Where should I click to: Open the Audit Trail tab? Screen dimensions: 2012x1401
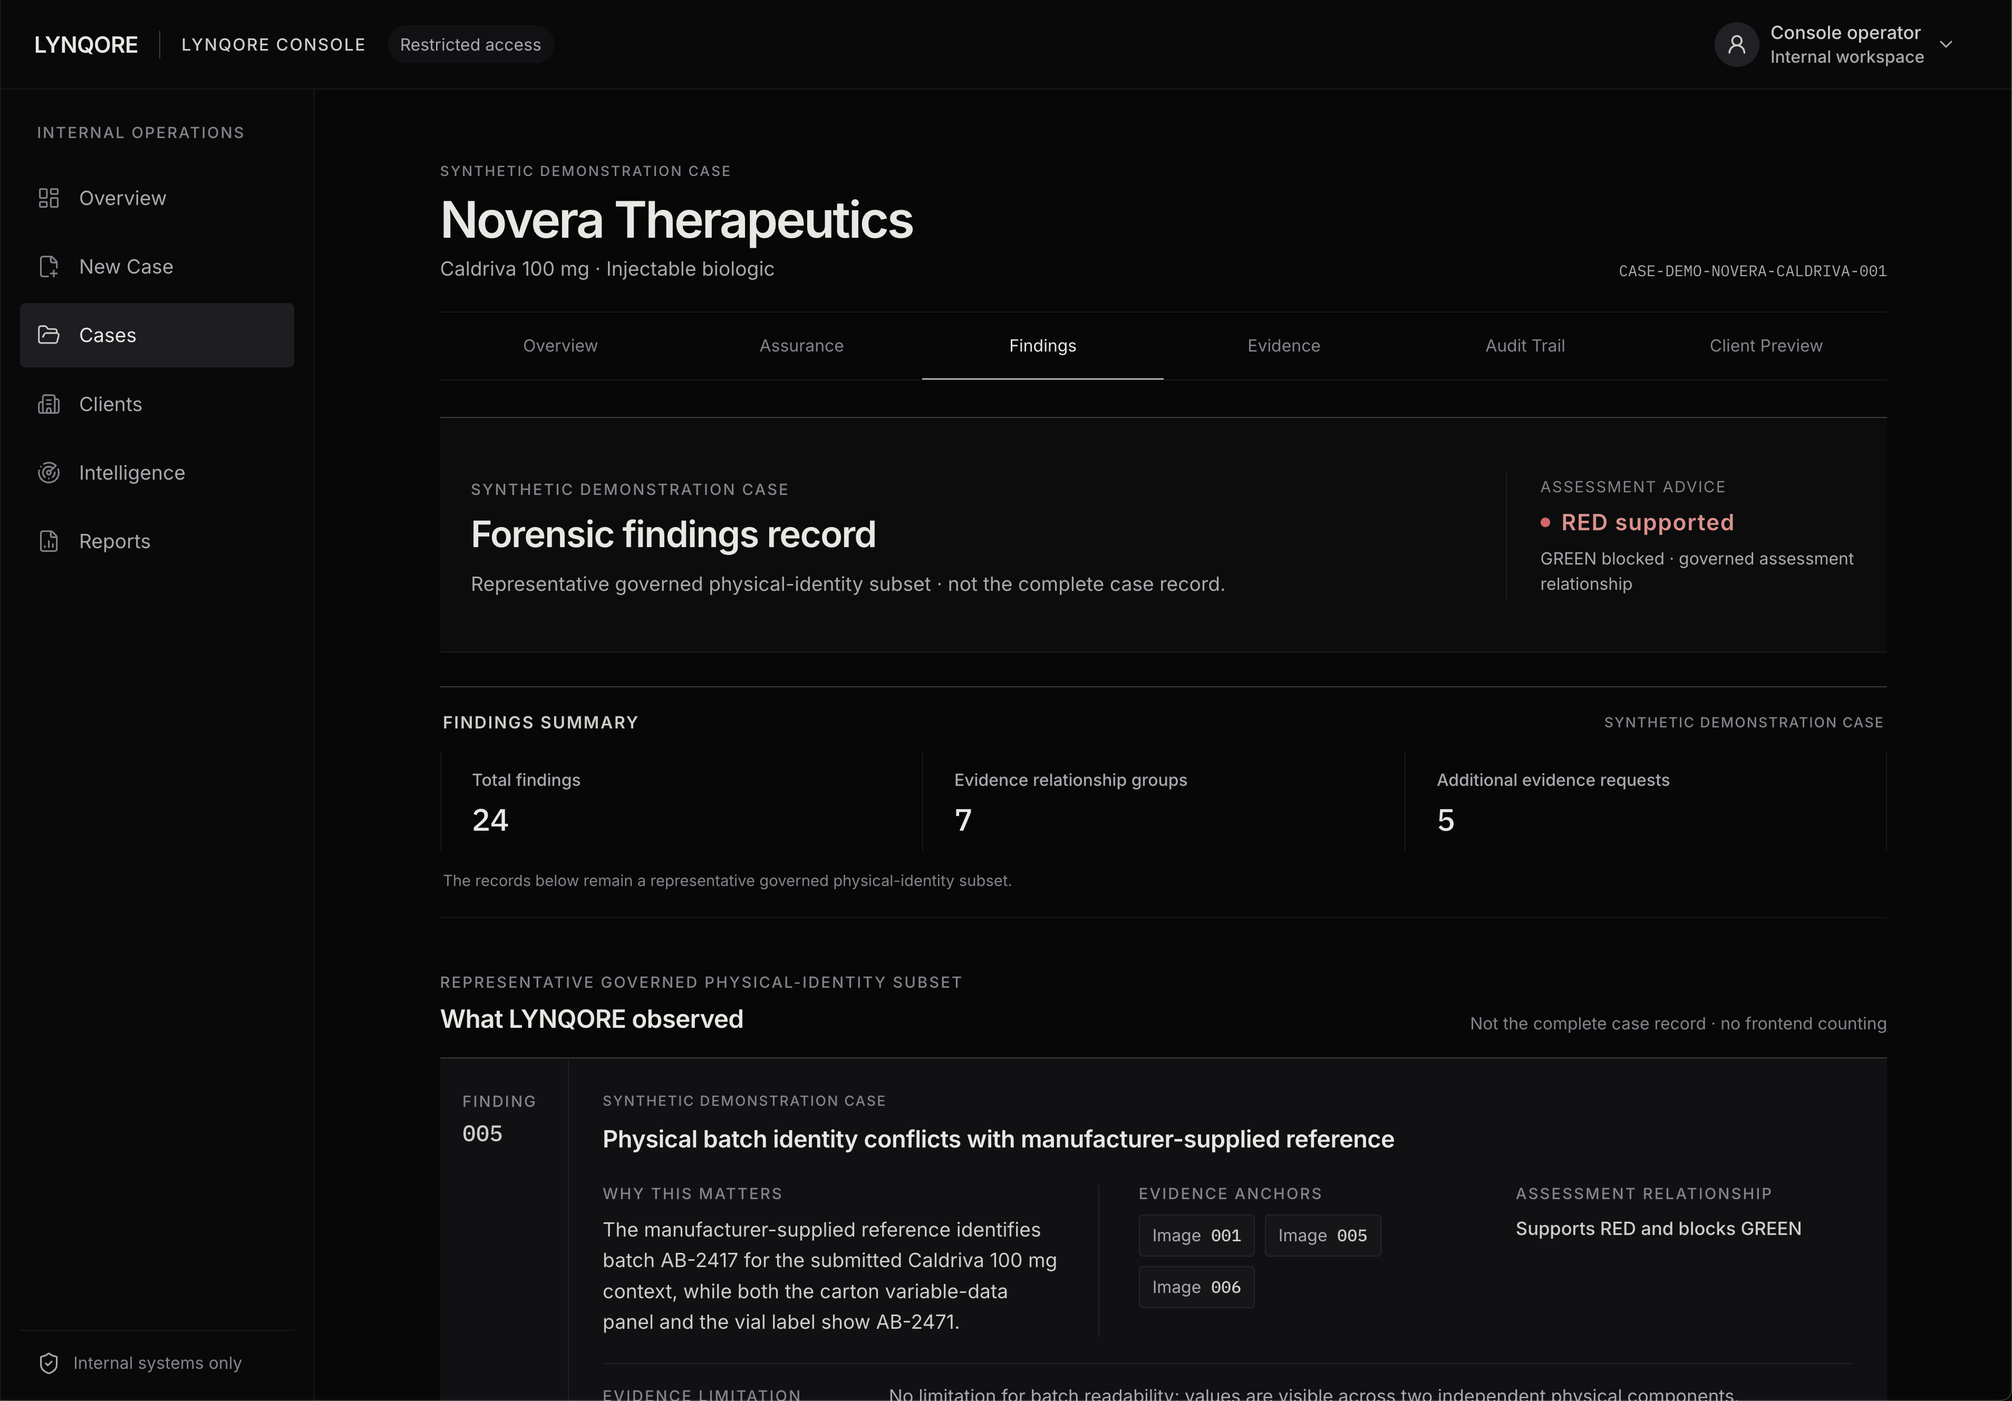(1525, 345)
